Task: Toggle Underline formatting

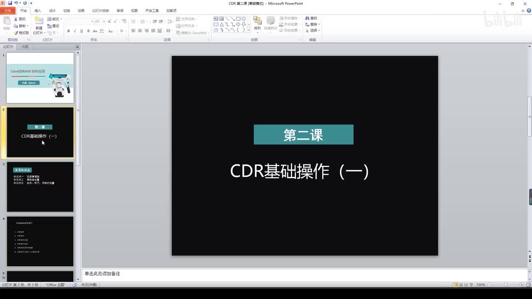Action: tap(81, 31)
